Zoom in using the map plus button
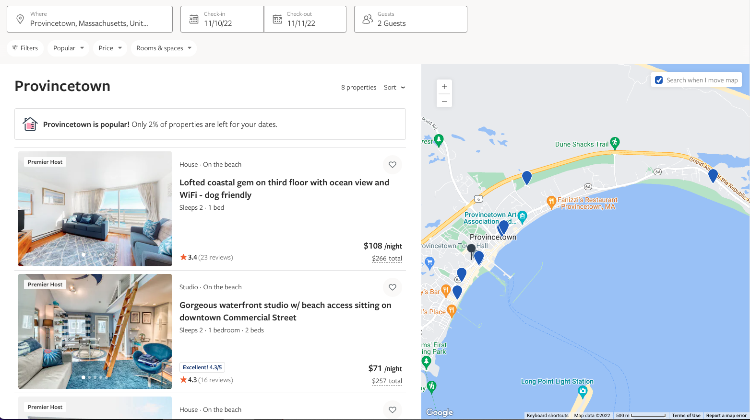Screen dimensions: 750x420 coord(444,86)
